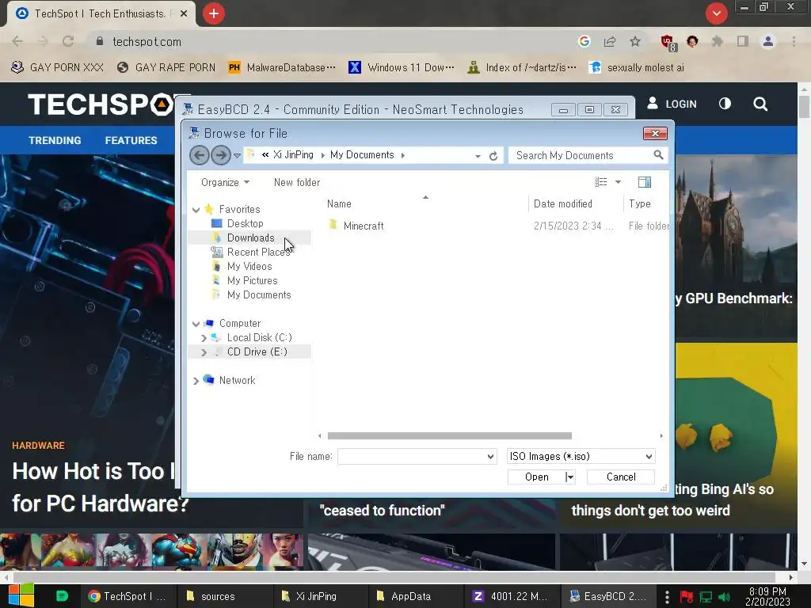Toggle the preview pane icon
This screenshot has height=608, width=811.
645,182
